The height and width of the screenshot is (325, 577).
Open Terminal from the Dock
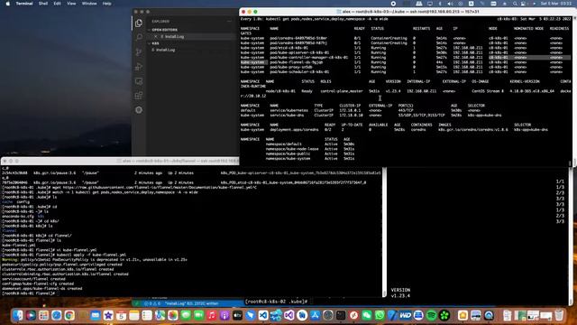point(341,315)
